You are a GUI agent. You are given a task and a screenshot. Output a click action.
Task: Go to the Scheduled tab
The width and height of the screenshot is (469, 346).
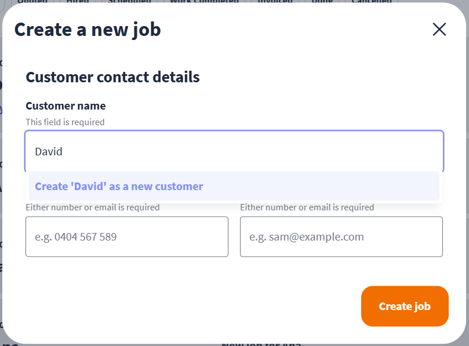tap(129, 2)
